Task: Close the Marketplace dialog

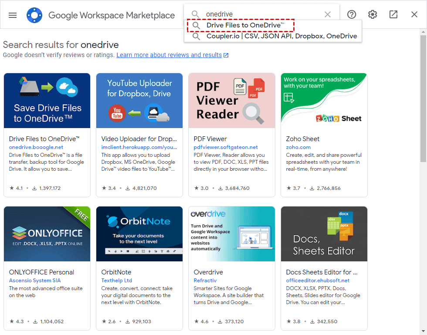Action: (414, 14)
